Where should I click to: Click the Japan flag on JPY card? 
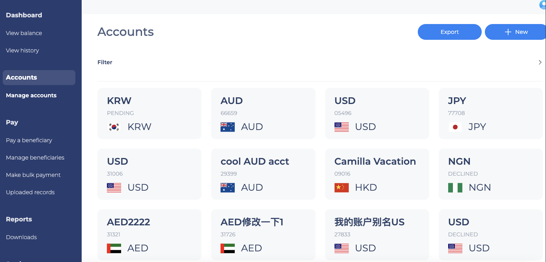pos(455,127)
